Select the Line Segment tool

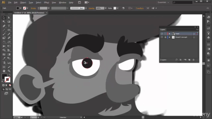point(4,30)
